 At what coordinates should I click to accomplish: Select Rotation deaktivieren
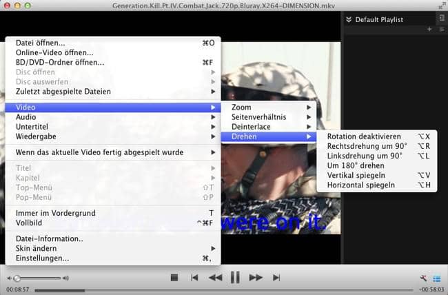click(x=377, y=136)
